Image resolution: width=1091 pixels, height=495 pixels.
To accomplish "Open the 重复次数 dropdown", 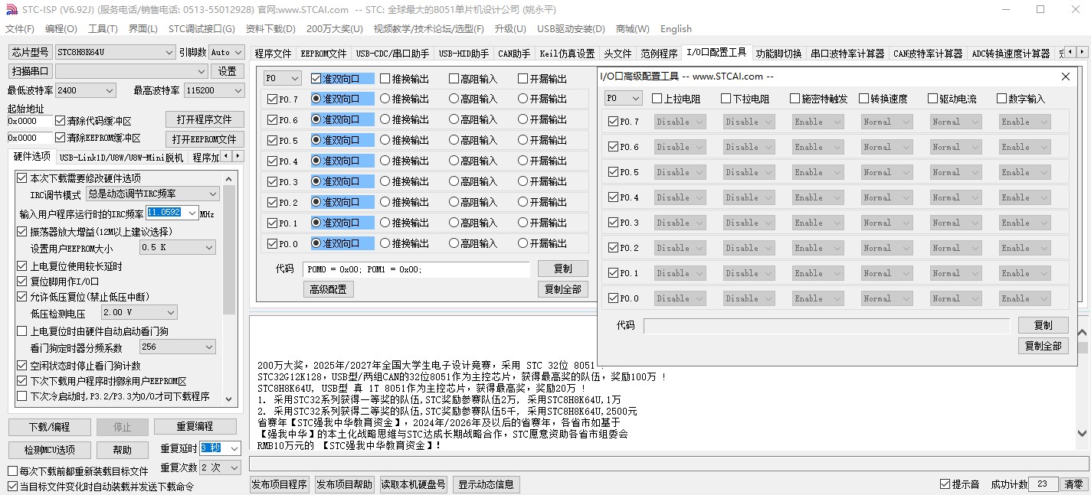I will pyautogui.click(x=221, y=467).
